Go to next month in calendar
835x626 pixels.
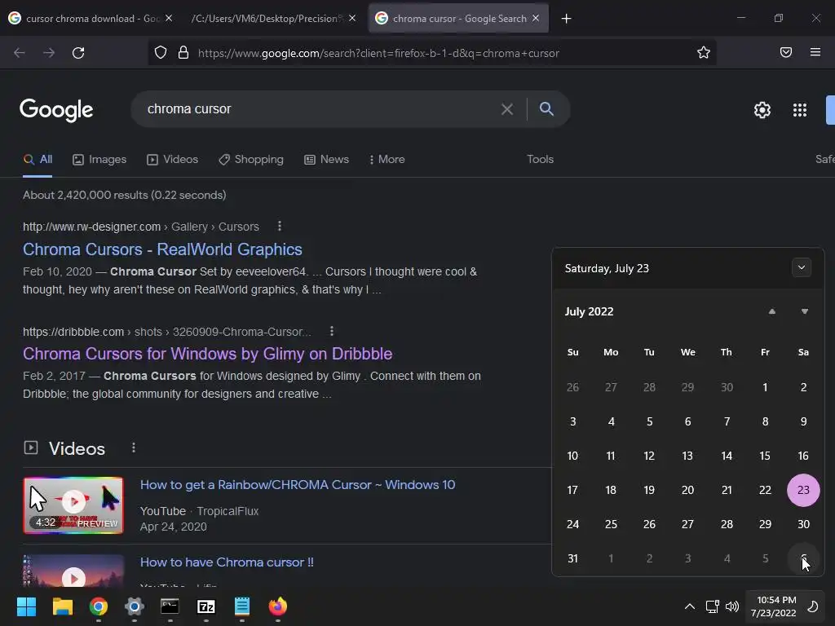coord(805,311)
